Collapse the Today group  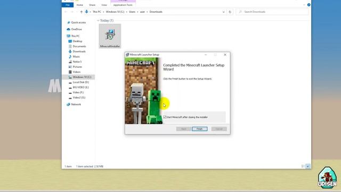(98, 20)
